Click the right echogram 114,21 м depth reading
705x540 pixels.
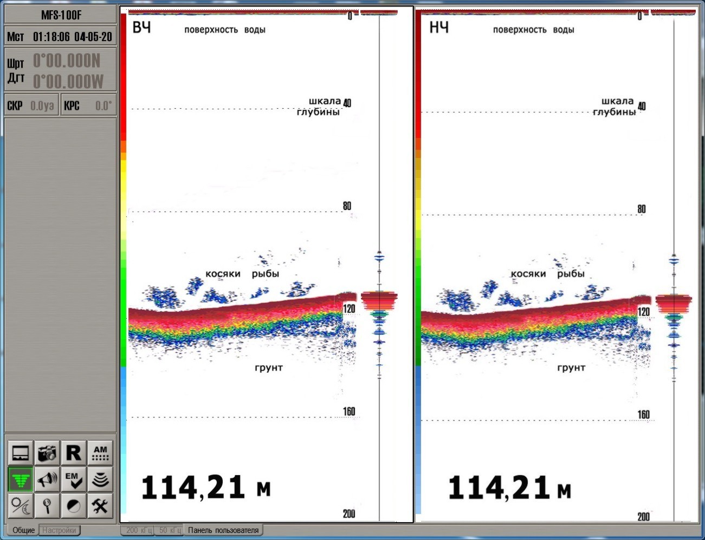[x=509, y=488]
